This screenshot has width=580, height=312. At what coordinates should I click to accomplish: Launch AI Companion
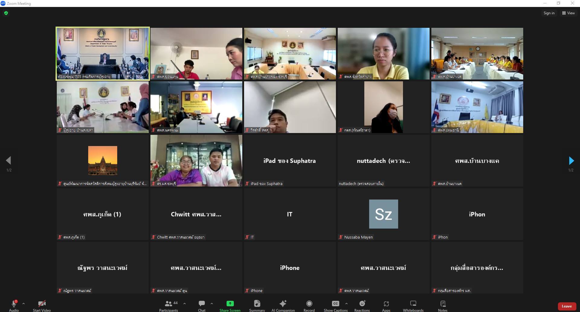click(x=283, y=305)
